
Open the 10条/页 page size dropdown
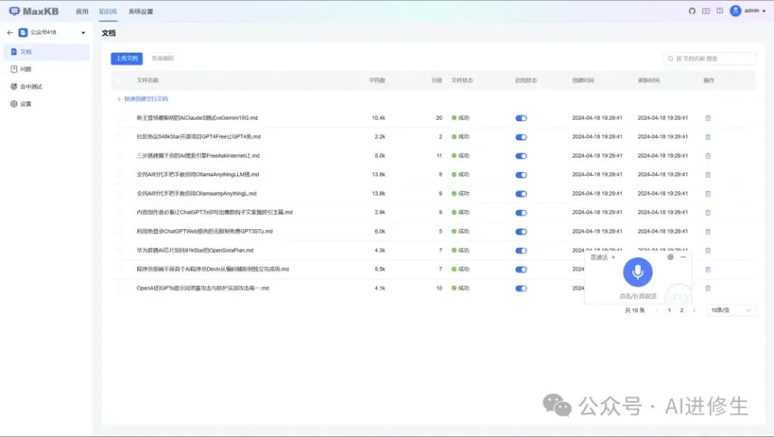tap(730, 310)
